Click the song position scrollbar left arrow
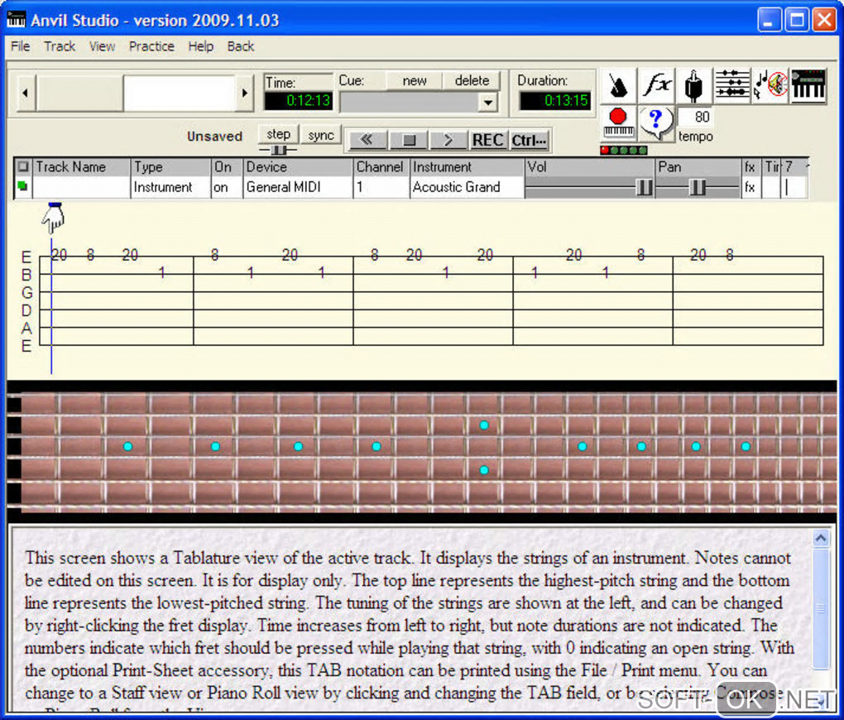844x720 pixels. click(x=26, y=93)
